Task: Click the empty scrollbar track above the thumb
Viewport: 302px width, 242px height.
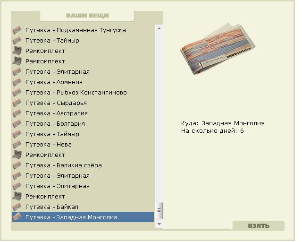Action: 159,117
